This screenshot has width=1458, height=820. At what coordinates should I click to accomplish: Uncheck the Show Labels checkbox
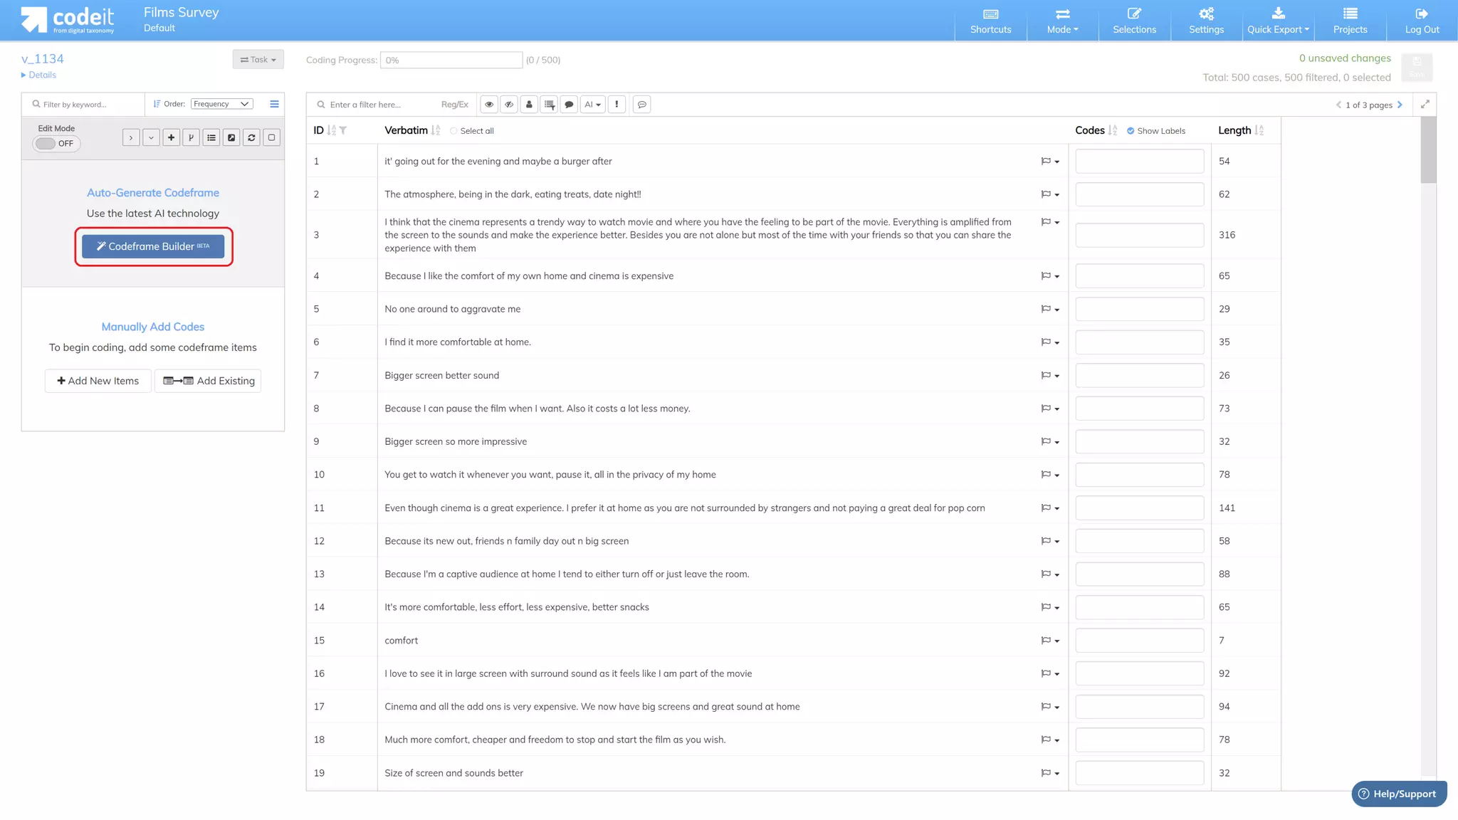[x=1131, y=131]
